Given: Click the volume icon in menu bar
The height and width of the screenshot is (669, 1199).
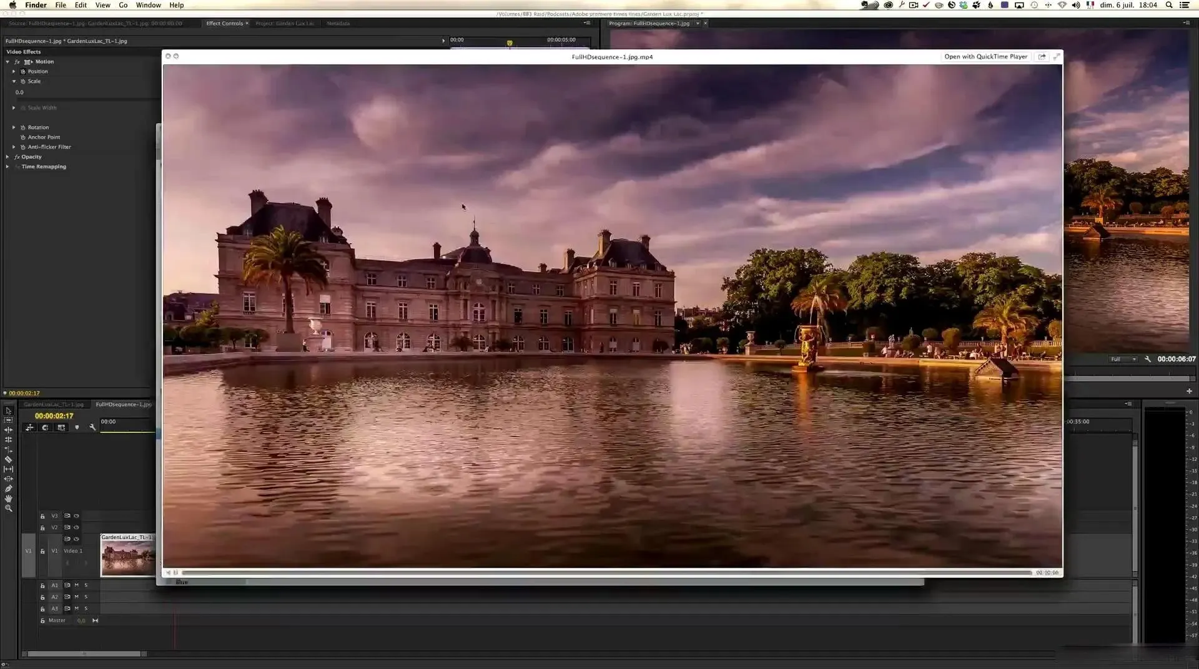Looking at the screenshot, I should pyautogui.click(x=1075, y=5).
